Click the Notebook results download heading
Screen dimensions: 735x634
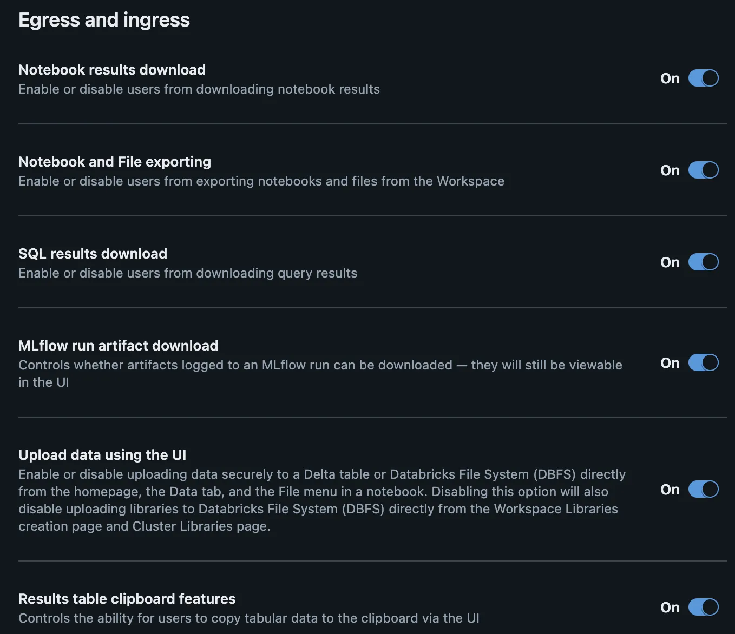pyautogui.click(x=112, y=69)
